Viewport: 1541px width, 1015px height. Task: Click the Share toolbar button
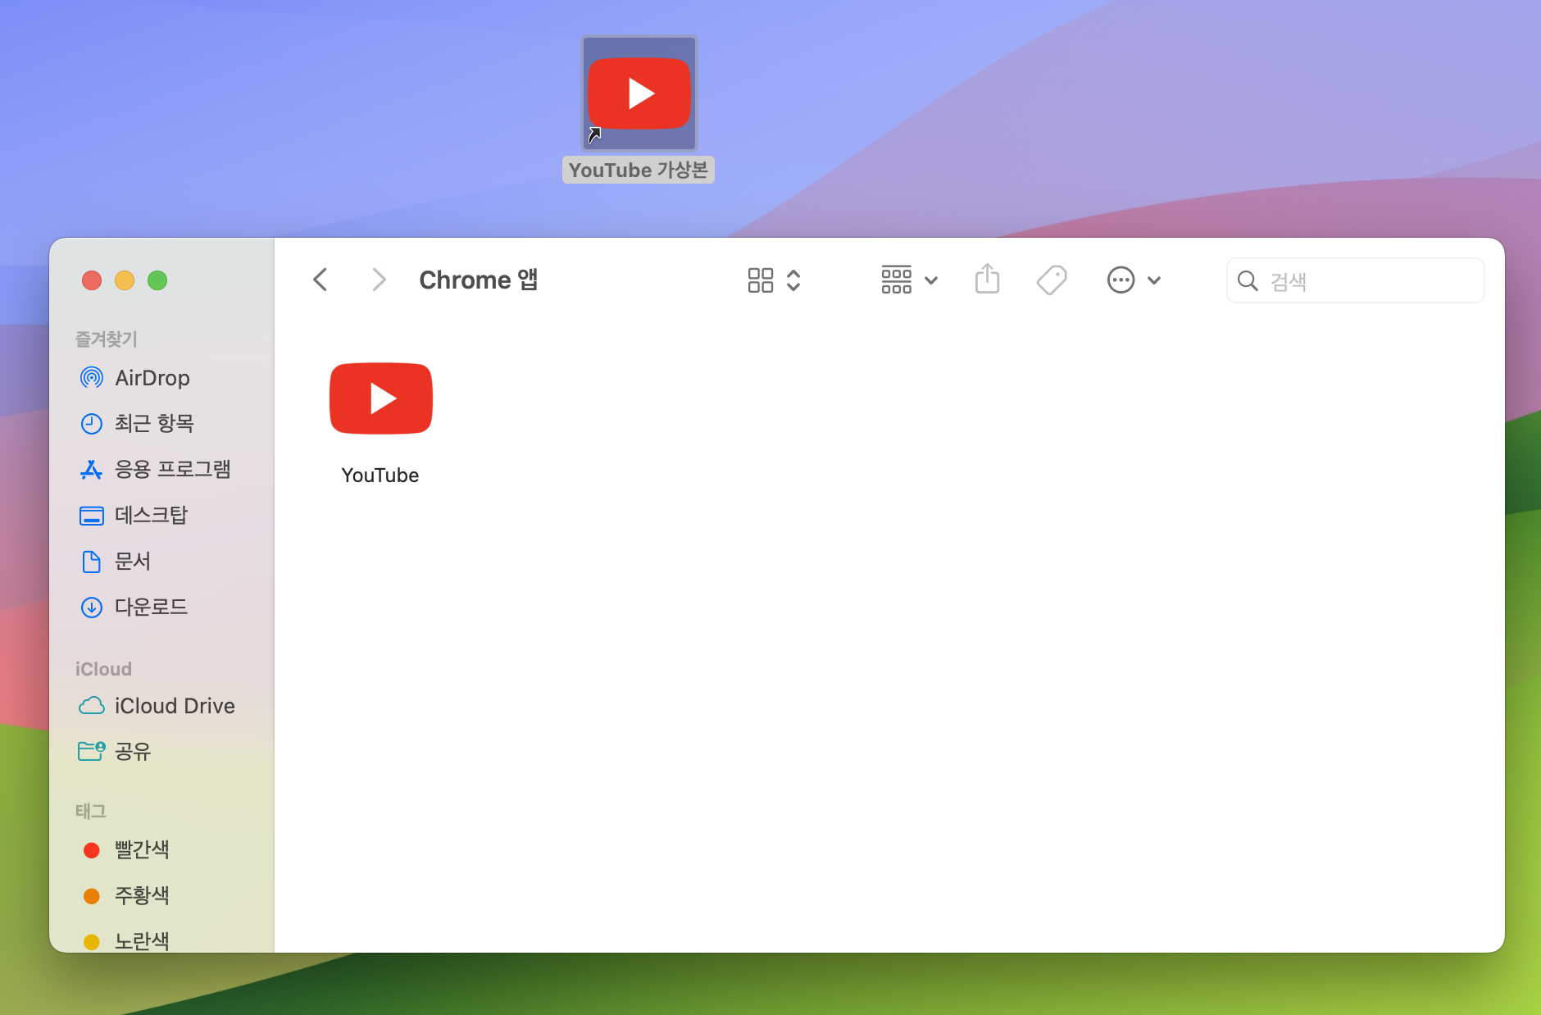click(x=988, y=279)
